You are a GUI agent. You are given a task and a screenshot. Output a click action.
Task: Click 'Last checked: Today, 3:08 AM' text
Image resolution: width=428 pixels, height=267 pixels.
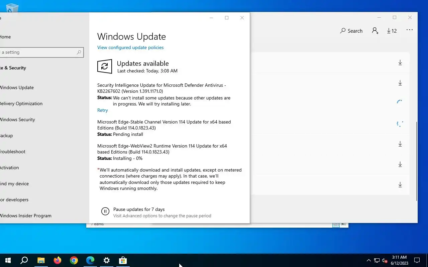[147, 71]
